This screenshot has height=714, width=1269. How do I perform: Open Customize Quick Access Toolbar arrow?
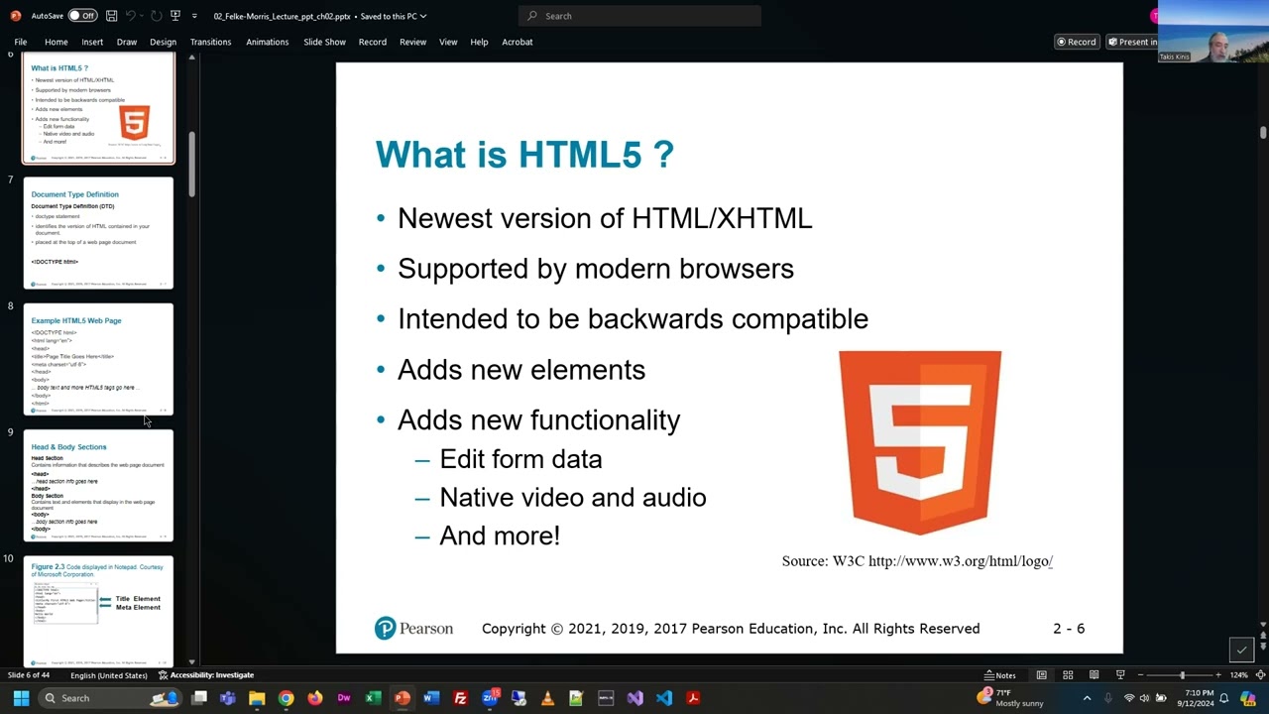(x=194, y=16)
